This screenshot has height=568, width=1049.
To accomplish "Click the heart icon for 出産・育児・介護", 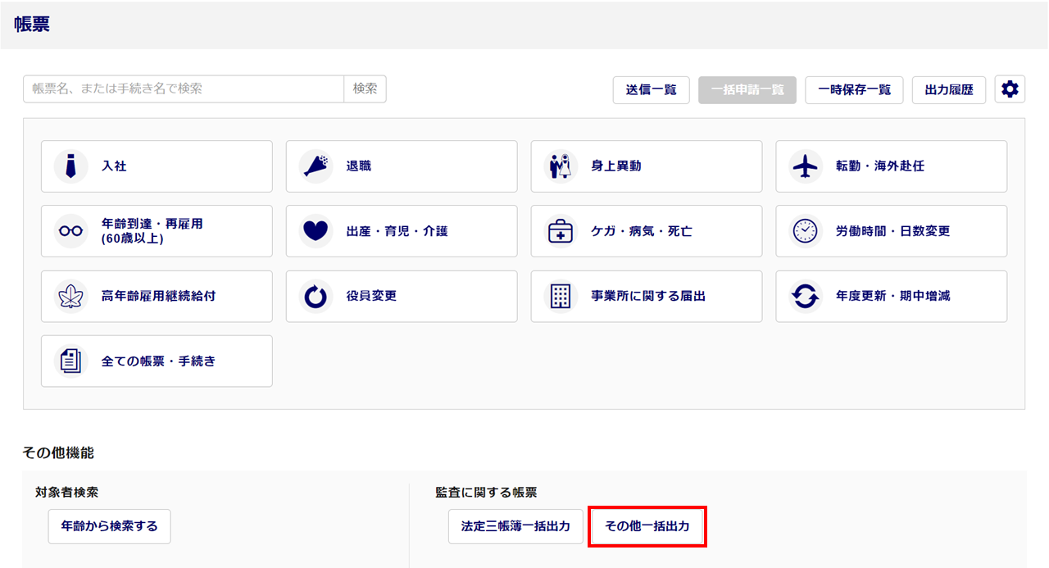I will [316, 231].
